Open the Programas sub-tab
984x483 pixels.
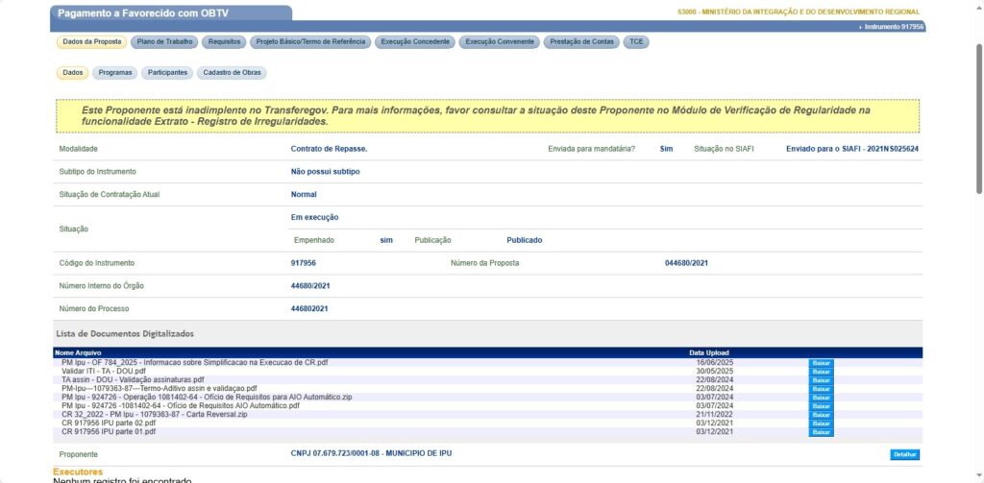click(x=115, y=73)
